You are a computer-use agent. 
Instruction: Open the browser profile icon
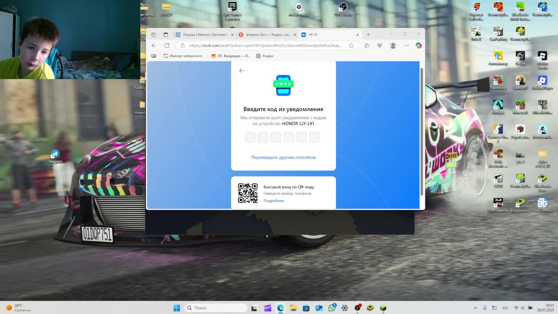393,45
